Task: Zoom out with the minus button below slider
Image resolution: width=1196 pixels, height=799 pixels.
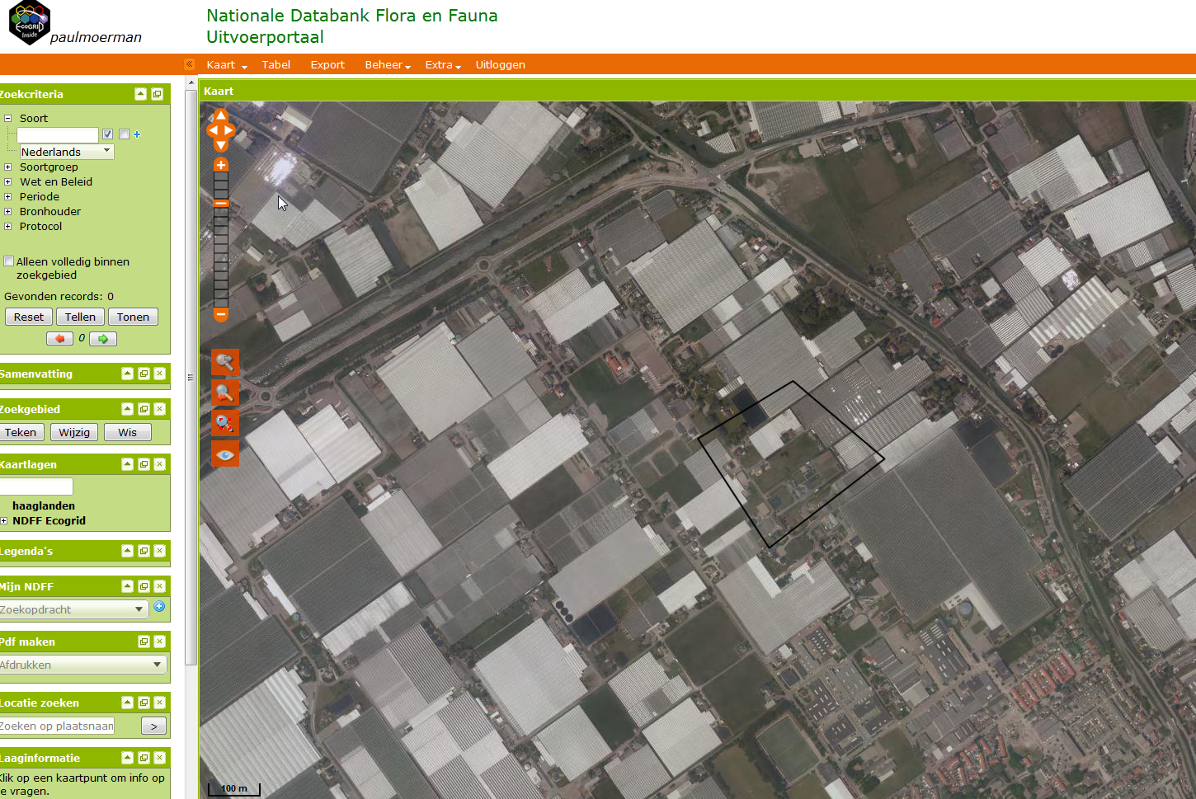Action: tap(221, 315)
